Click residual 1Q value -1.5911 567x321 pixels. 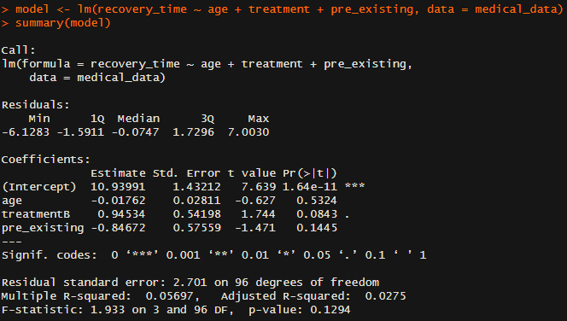(80, 132)
